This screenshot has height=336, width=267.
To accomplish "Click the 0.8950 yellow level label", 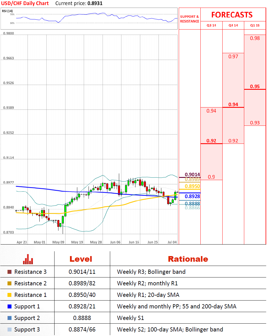I will (x=192, y=186).
